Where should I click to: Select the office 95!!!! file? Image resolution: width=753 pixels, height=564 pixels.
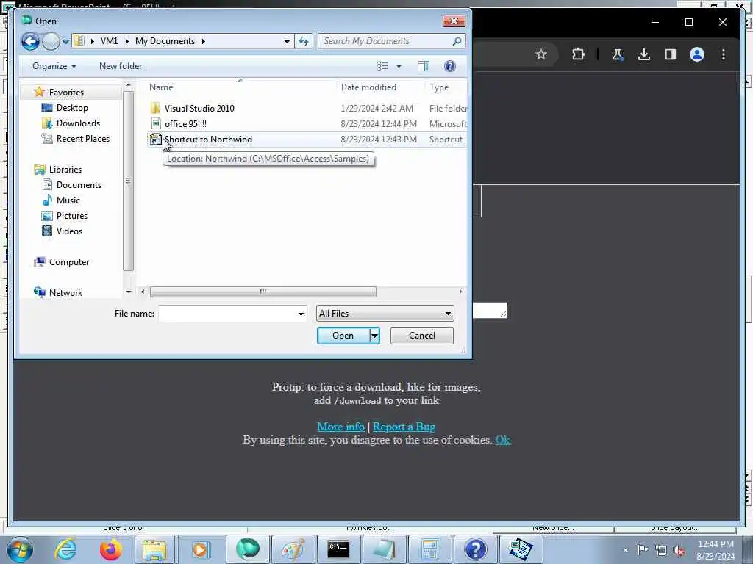click(185, 123)
